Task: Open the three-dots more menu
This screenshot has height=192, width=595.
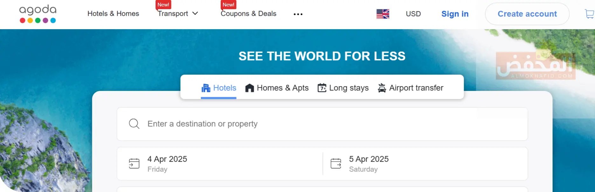Action: click(x=298, y=14)
